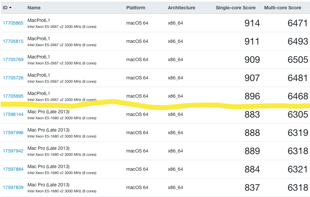The width and height of the screenshot is (310, 197).
Task: Select single-core score 888
Action: click(x=252, y=133)
